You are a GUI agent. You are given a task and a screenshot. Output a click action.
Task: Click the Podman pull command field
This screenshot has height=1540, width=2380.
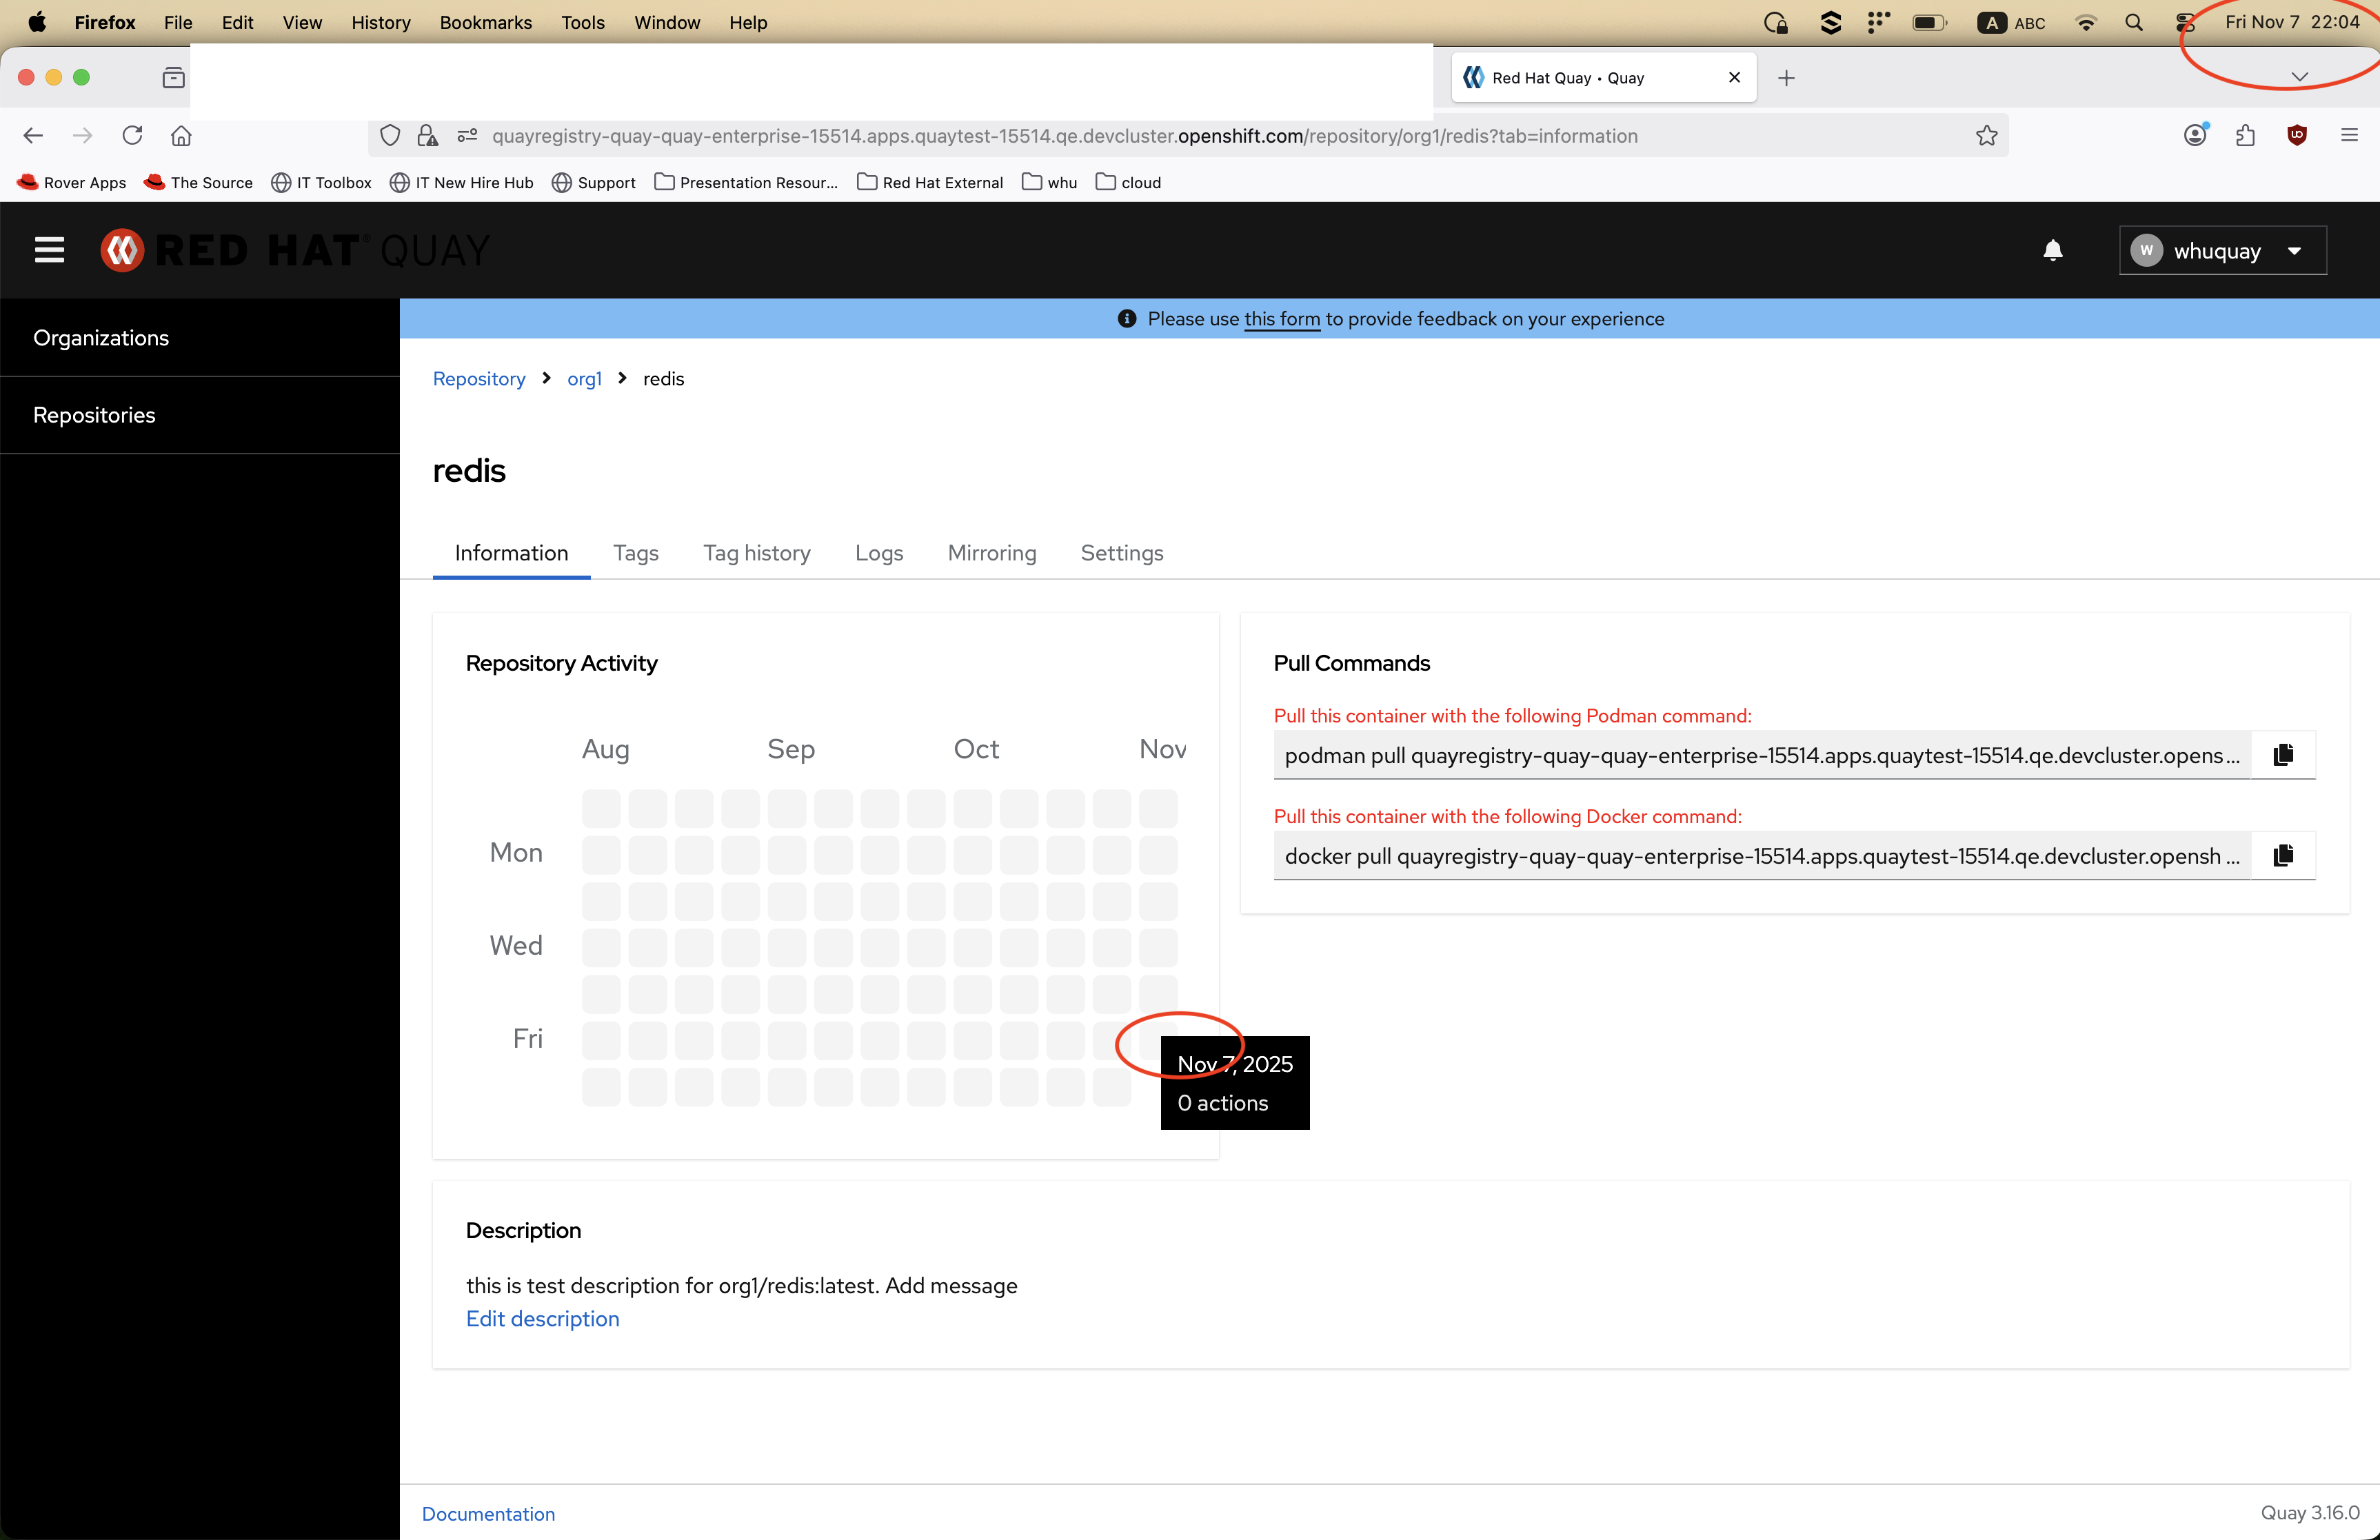[x=1760, y=756]
